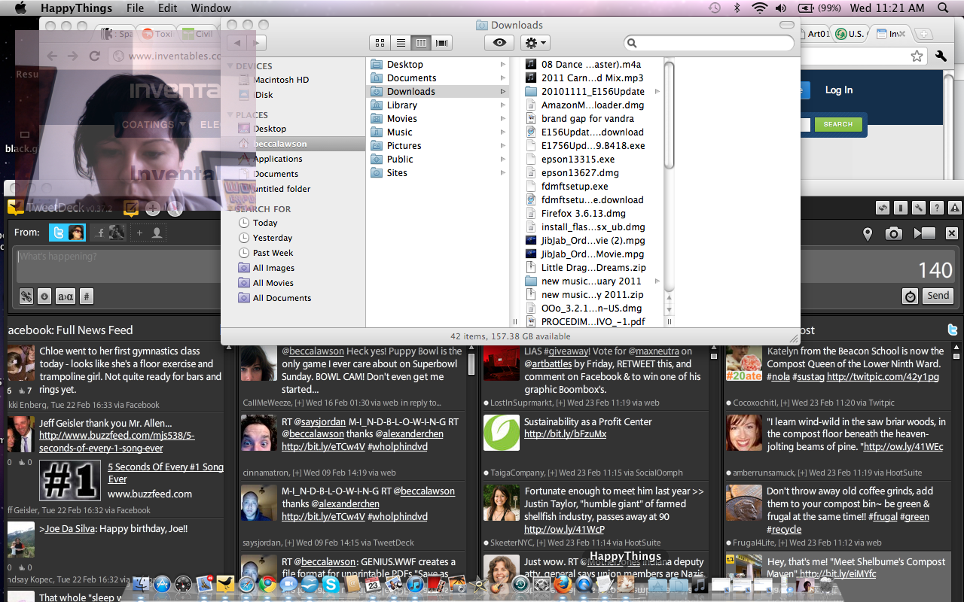Viewport: 964px width, 602px height.
Task: Open the Finder gear action dropdown
Action: [535, 43]
